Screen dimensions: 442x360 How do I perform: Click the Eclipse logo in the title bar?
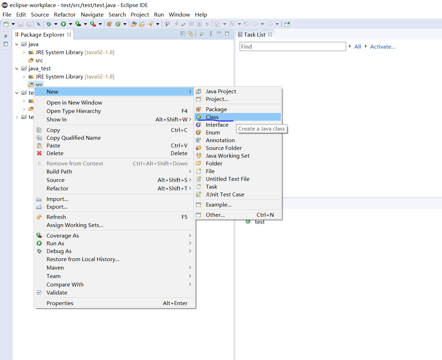[5, 5]
